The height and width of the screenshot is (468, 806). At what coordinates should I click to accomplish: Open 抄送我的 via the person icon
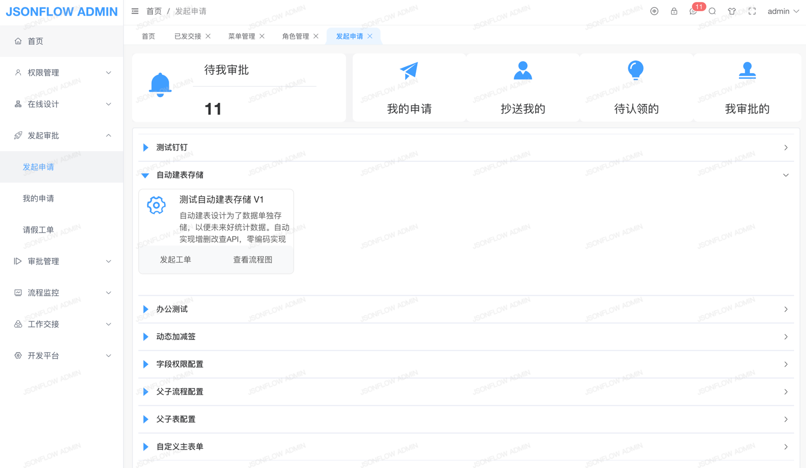523,71
